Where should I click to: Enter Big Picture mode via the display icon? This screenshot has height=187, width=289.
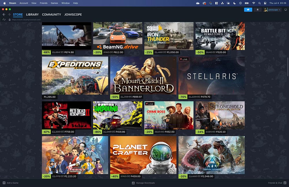coord(286,10)
